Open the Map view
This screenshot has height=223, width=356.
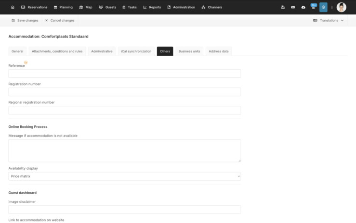pyautogui.click(x=86, y=7)
